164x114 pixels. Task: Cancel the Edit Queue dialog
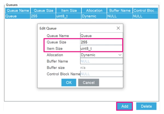pyautogui.click(x=89, y=83)
